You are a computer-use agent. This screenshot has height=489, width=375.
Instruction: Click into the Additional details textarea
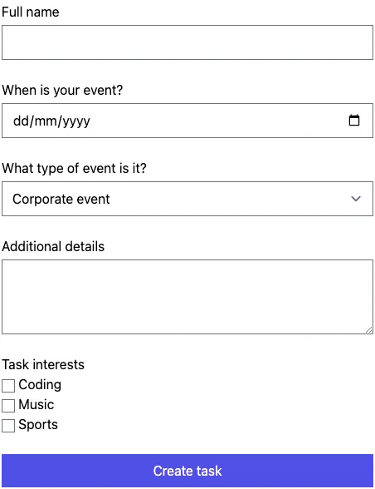pyautogui.click(x=187, y=297)
